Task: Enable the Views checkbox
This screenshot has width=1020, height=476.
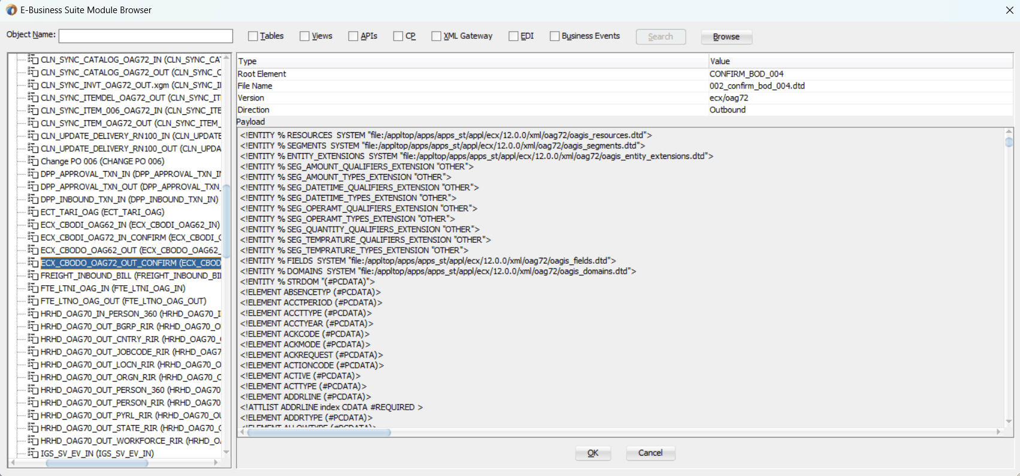Action: tap(304, 36)
